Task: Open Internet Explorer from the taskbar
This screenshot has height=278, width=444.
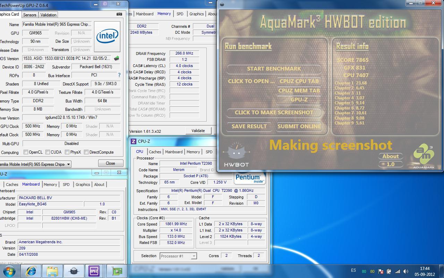Action: pyautogui.click(x=31, y=271)
